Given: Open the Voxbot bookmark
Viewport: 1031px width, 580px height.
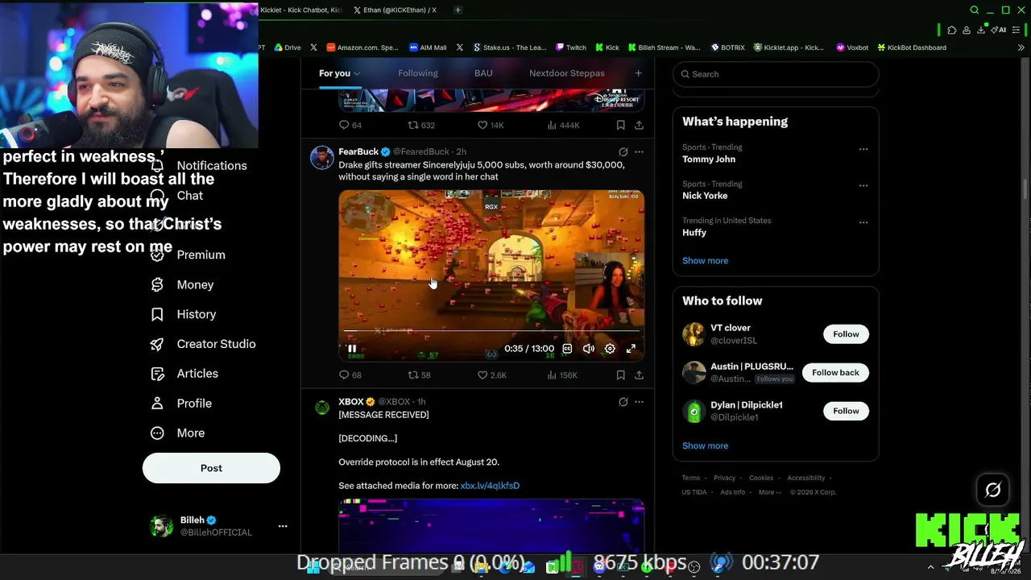Looking at the screenshot, I should pyautogui.click(x=852, y=48).
